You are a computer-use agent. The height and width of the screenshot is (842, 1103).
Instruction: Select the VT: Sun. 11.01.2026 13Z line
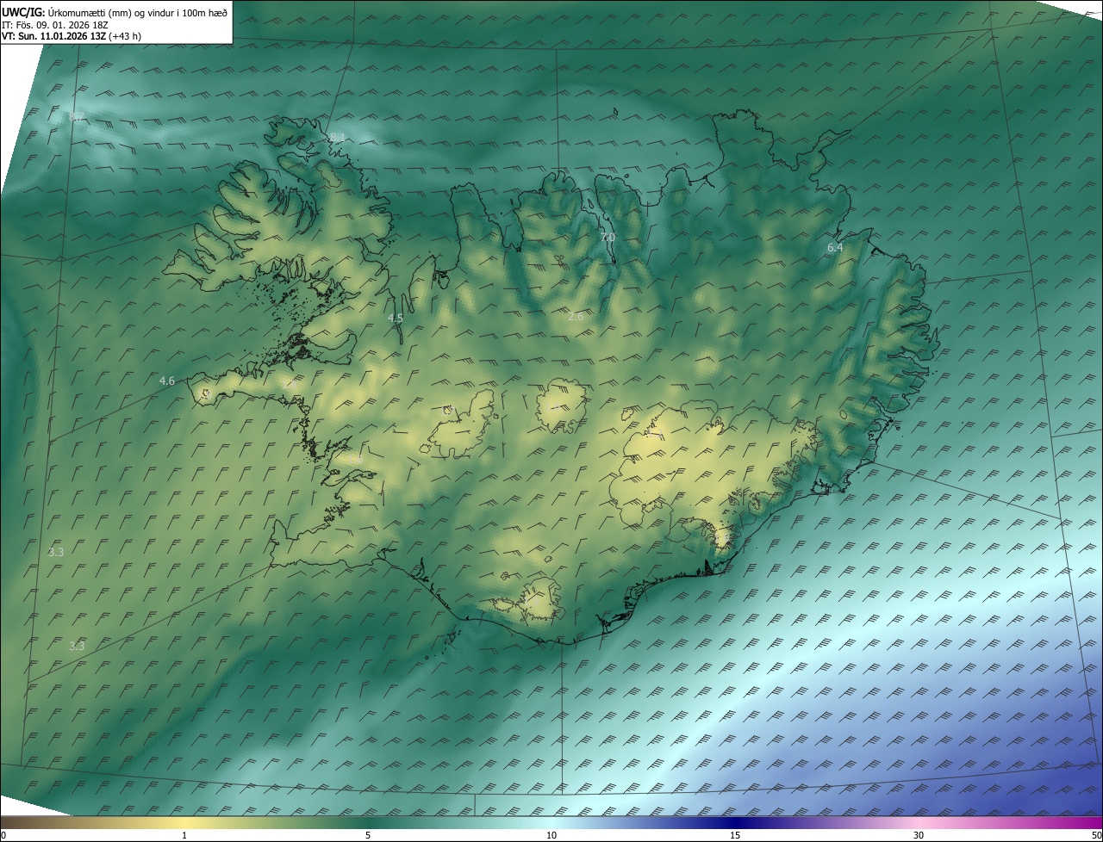[x=72, y=37]
